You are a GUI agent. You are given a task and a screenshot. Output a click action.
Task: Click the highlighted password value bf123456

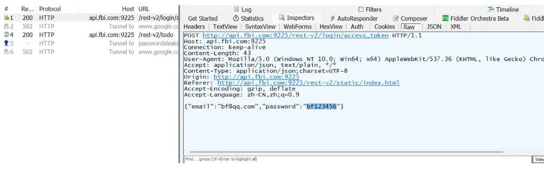322,106
